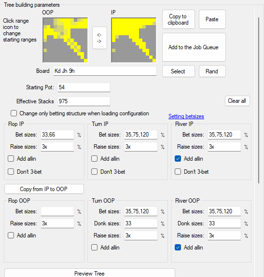Click Copy to clipboard button
The width and height of the screenshot is (264, 277).
tap(179, 19)
